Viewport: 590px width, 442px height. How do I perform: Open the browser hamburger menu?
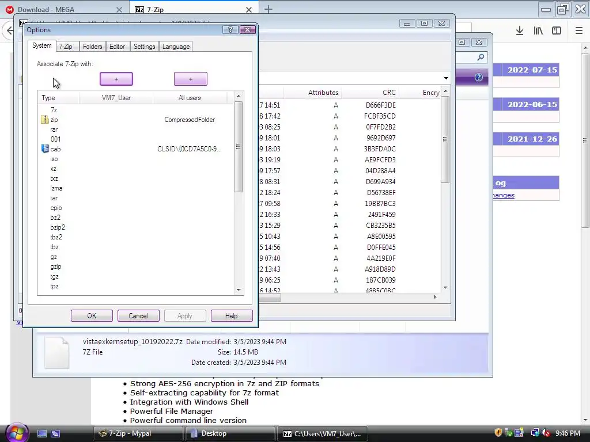tap(579, 31)
